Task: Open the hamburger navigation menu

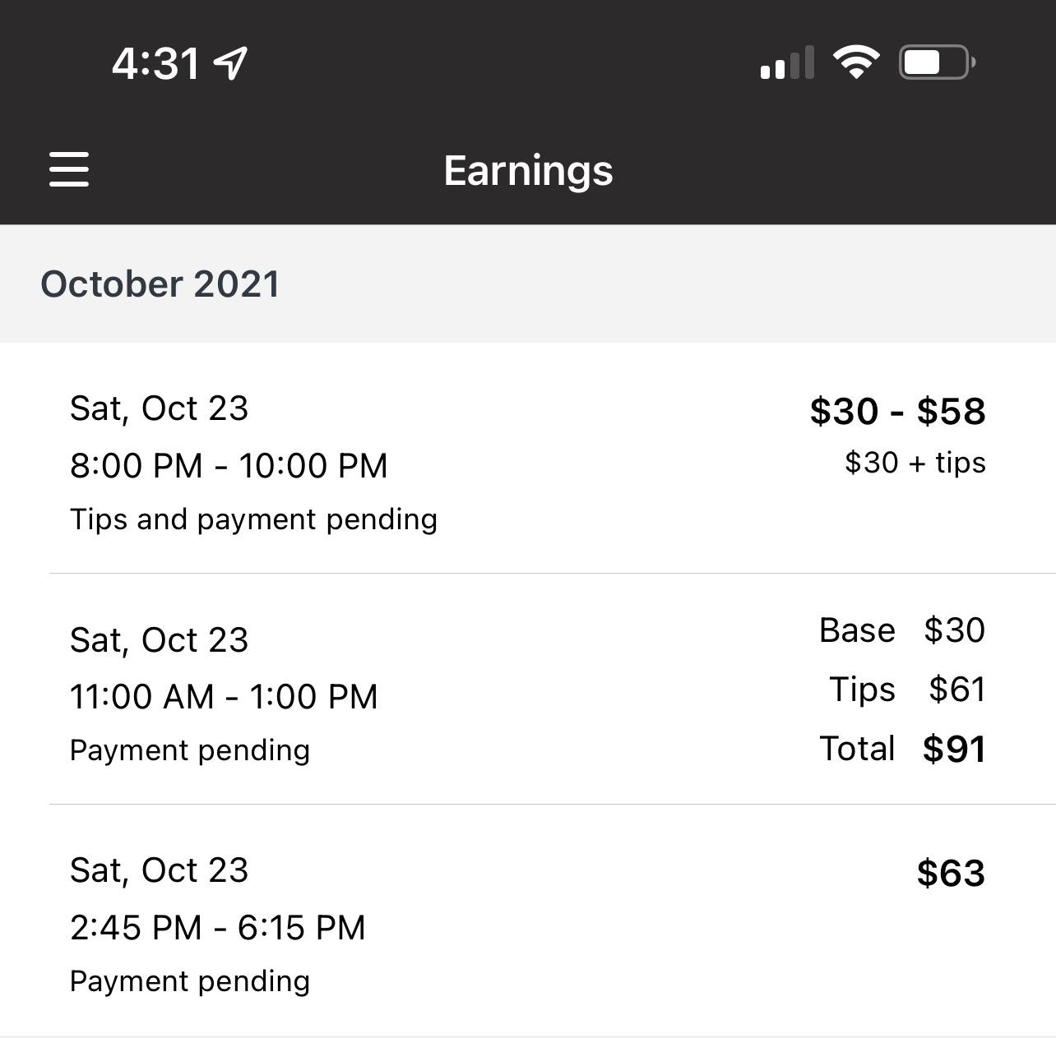Action: click(69, 170)
